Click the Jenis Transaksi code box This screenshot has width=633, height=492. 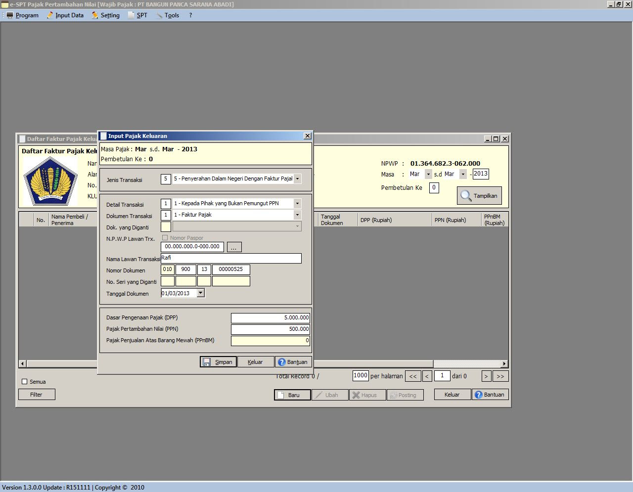166,179
